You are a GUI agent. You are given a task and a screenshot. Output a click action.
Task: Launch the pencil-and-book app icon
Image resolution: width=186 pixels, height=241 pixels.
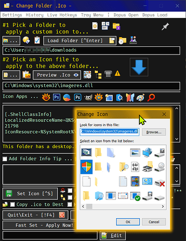[130, 98]
